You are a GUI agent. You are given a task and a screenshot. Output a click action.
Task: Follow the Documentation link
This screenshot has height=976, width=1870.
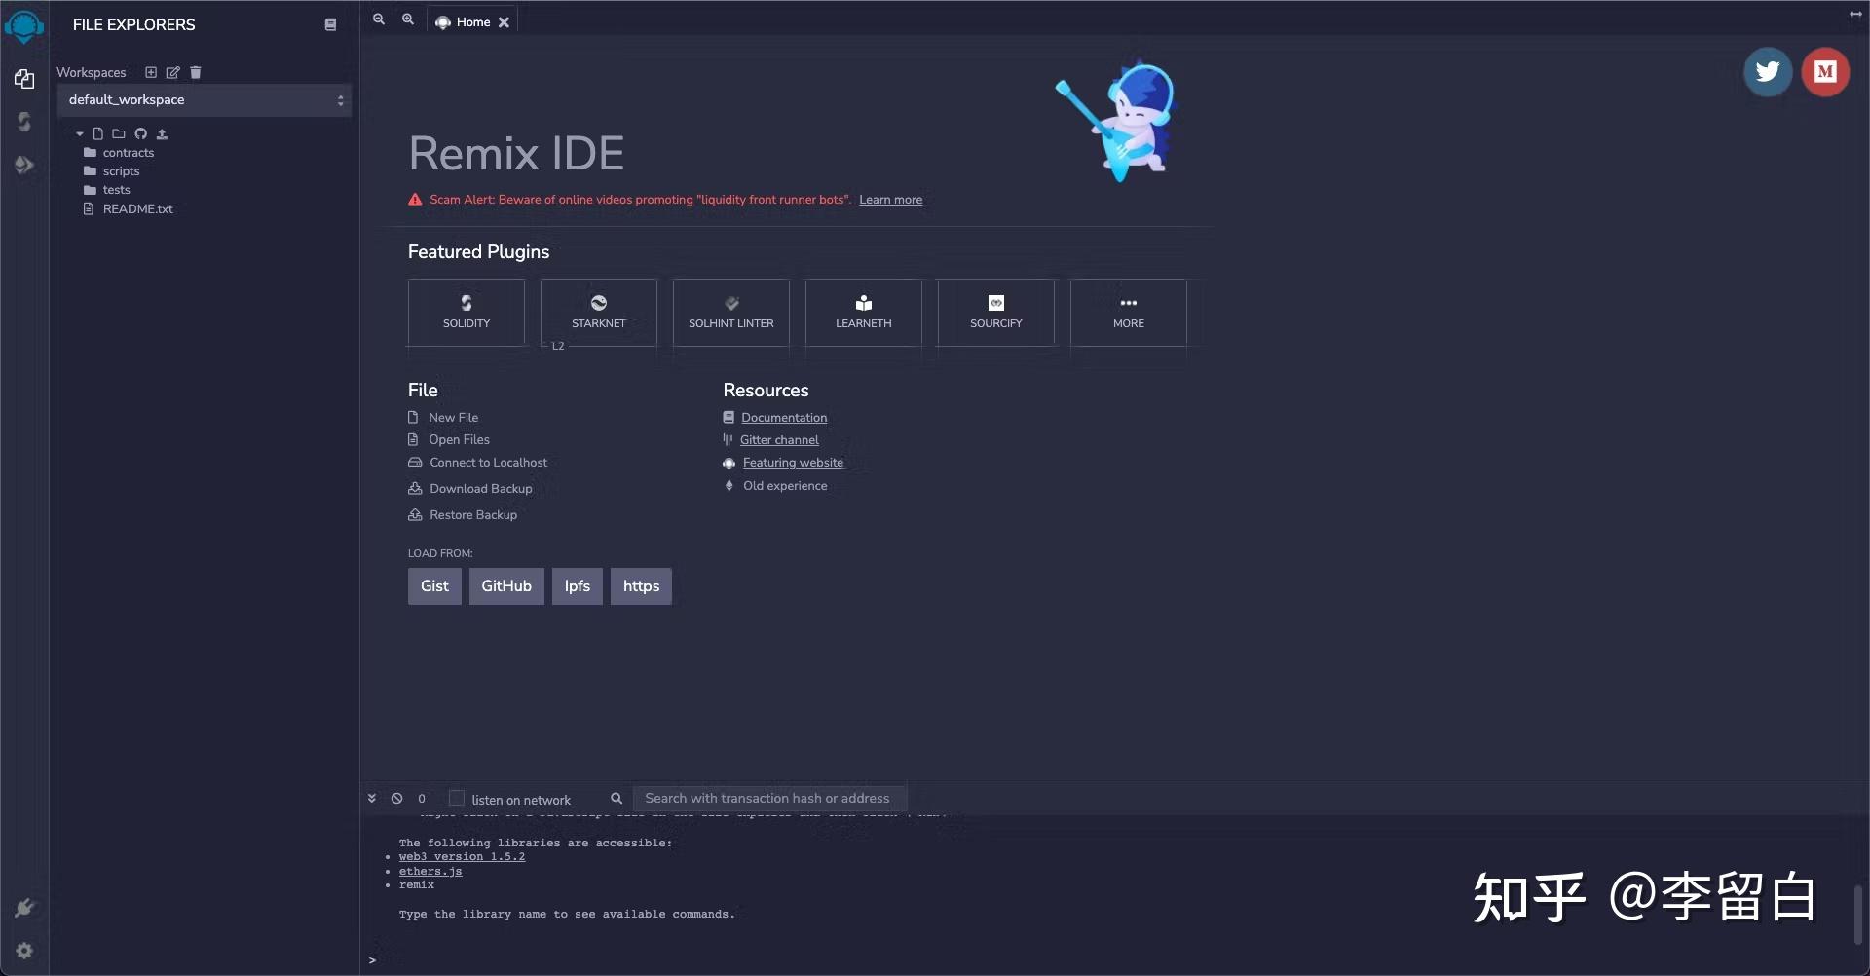coord(784,418)
